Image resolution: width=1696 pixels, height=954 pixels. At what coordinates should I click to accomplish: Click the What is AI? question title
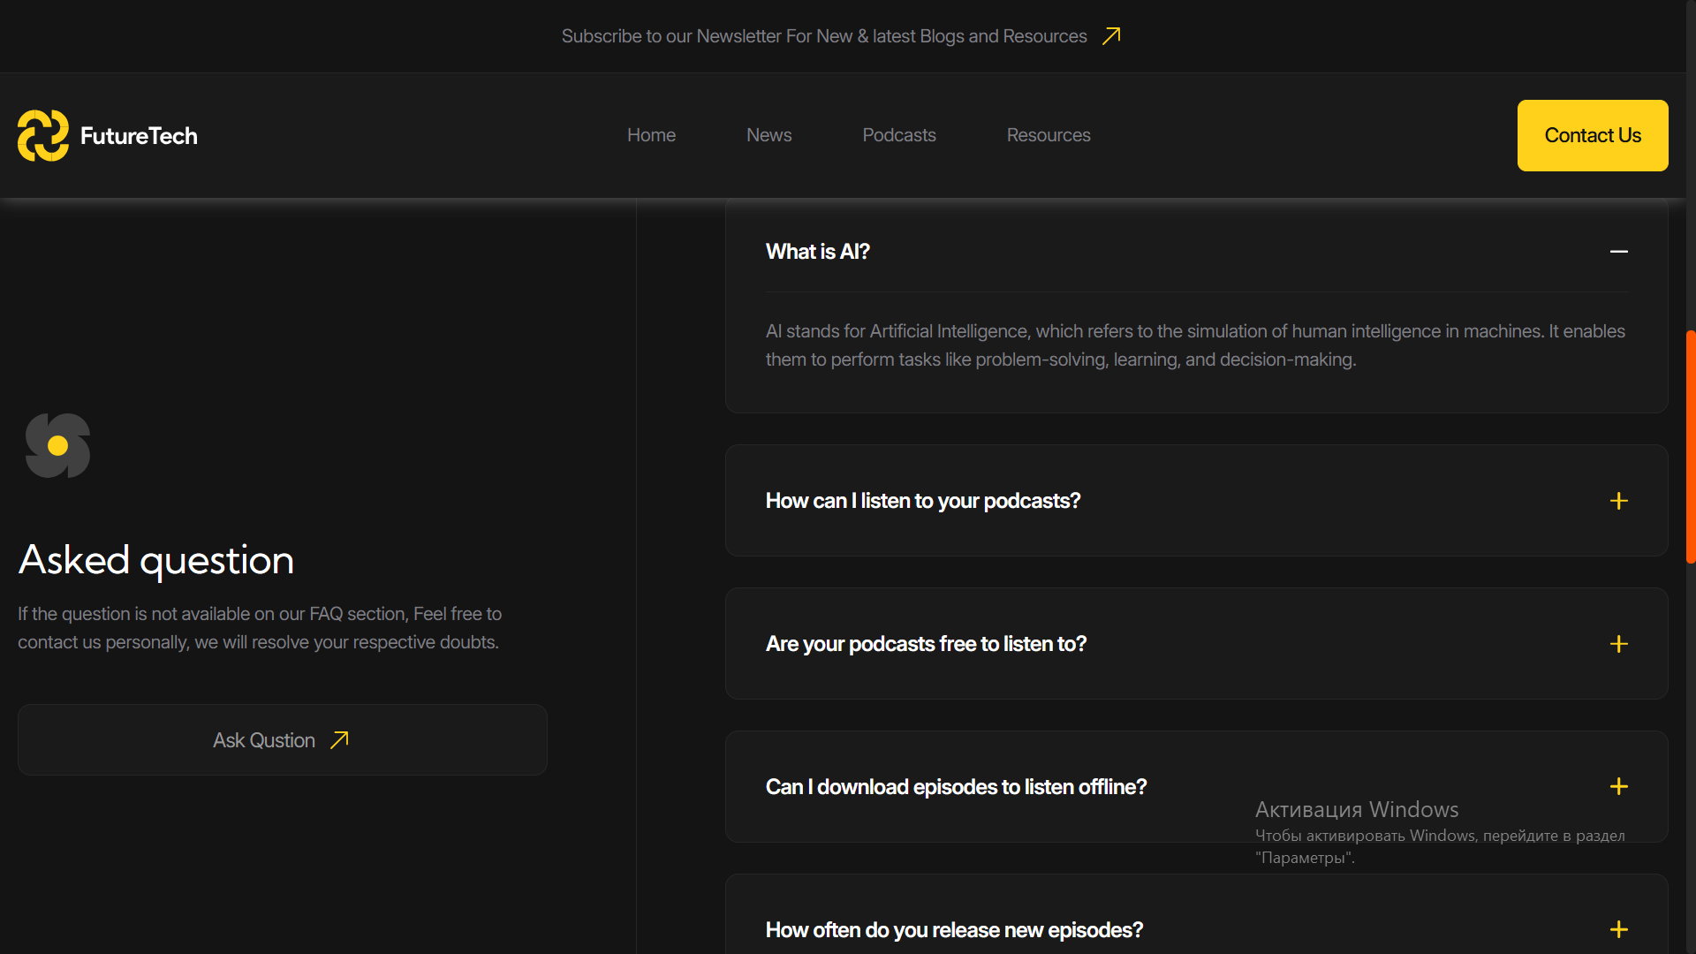pyautogui.click(x=817, y=252)
